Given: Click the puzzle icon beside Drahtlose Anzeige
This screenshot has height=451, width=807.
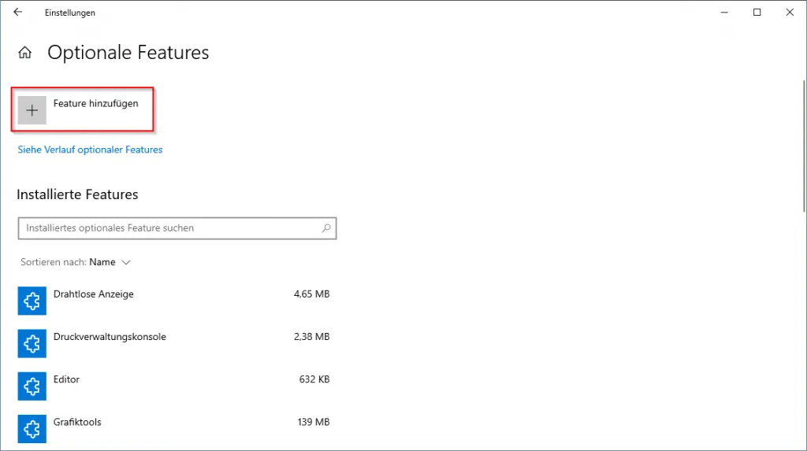Looking at the screenshot, I should pos(32,301).
